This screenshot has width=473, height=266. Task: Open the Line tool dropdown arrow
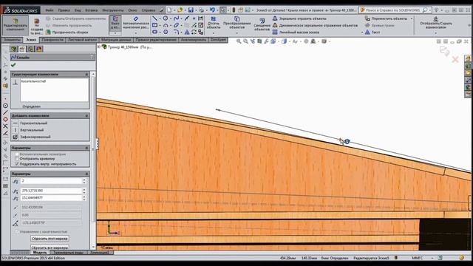point(160,18)
